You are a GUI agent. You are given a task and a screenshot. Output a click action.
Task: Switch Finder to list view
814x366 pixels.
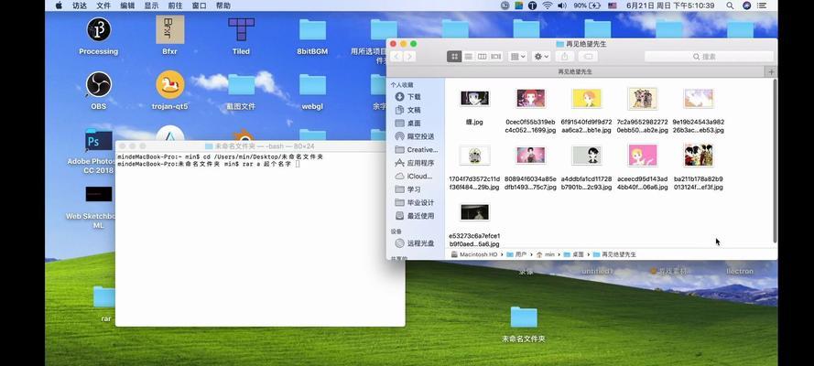tap(468, 57)
